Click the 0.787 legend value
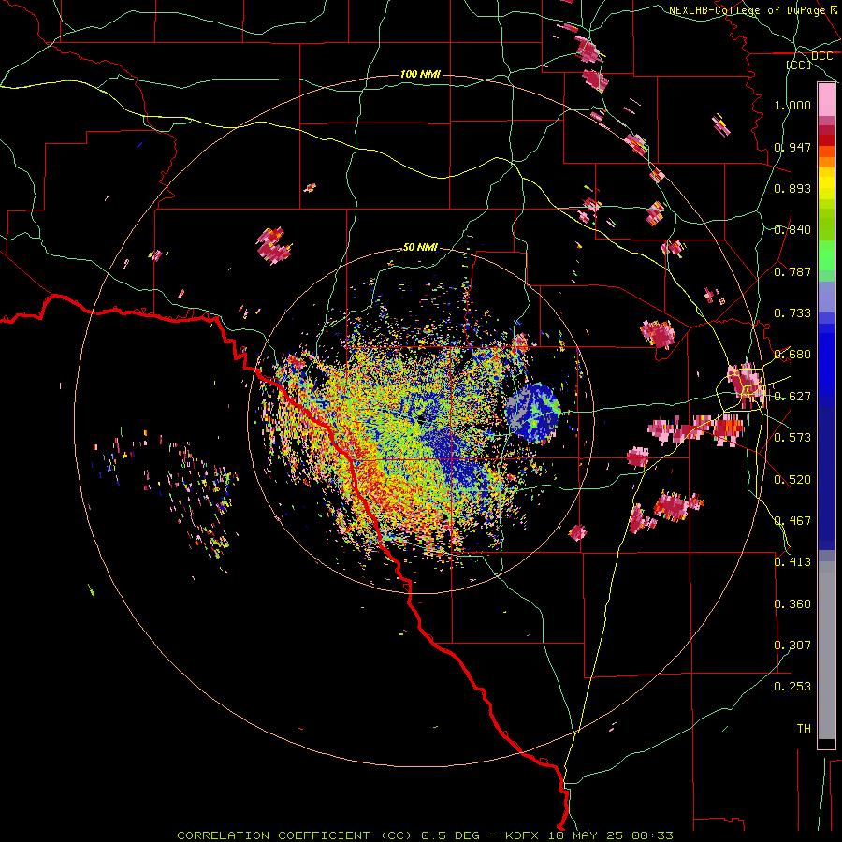The image size is (842, 842). tap(792, 271)
